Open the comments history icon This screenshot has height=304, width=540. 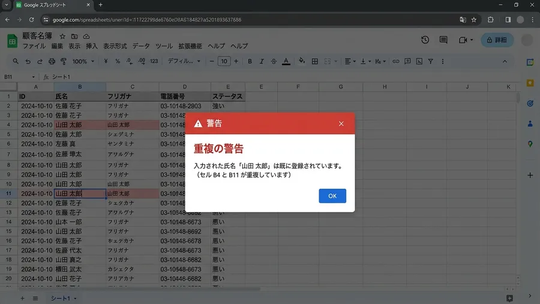click(443, 40)
